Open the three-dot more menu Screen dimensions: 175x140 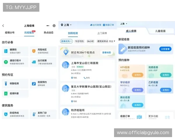[48, 26]
